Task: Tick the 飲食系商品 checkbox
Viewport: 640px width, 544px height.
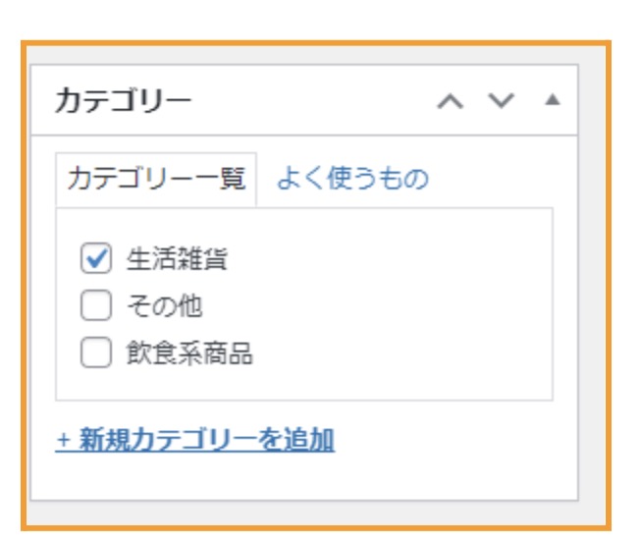Action: [96, 354]
